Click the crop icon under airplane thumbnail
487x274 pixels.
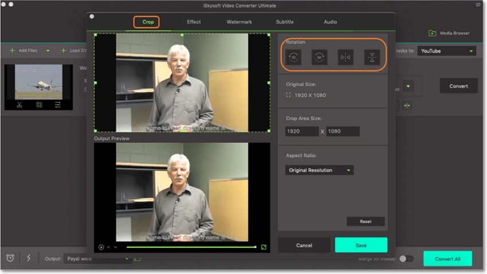pyautogui.click(x=39, y=105)
